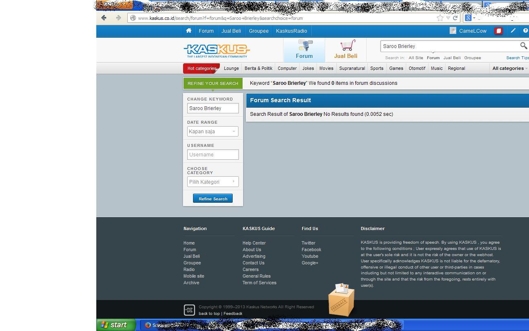This screenshot has height=331, width=529.
Task: Open the Careers footer link
Action: click(x=250, y=269)
